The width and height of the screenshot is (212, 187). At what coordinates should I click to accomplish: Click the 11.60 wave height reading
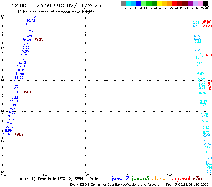[x=20, y=74]
